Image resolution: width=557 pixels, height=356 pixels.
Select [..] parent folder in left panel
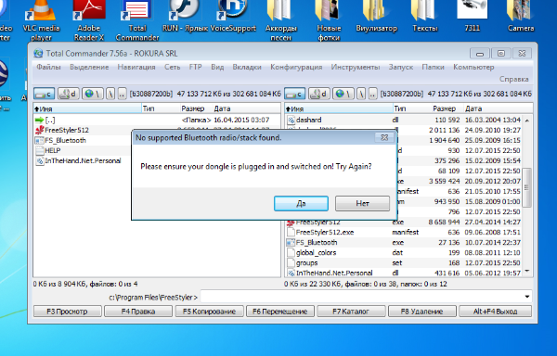(157, 120)
